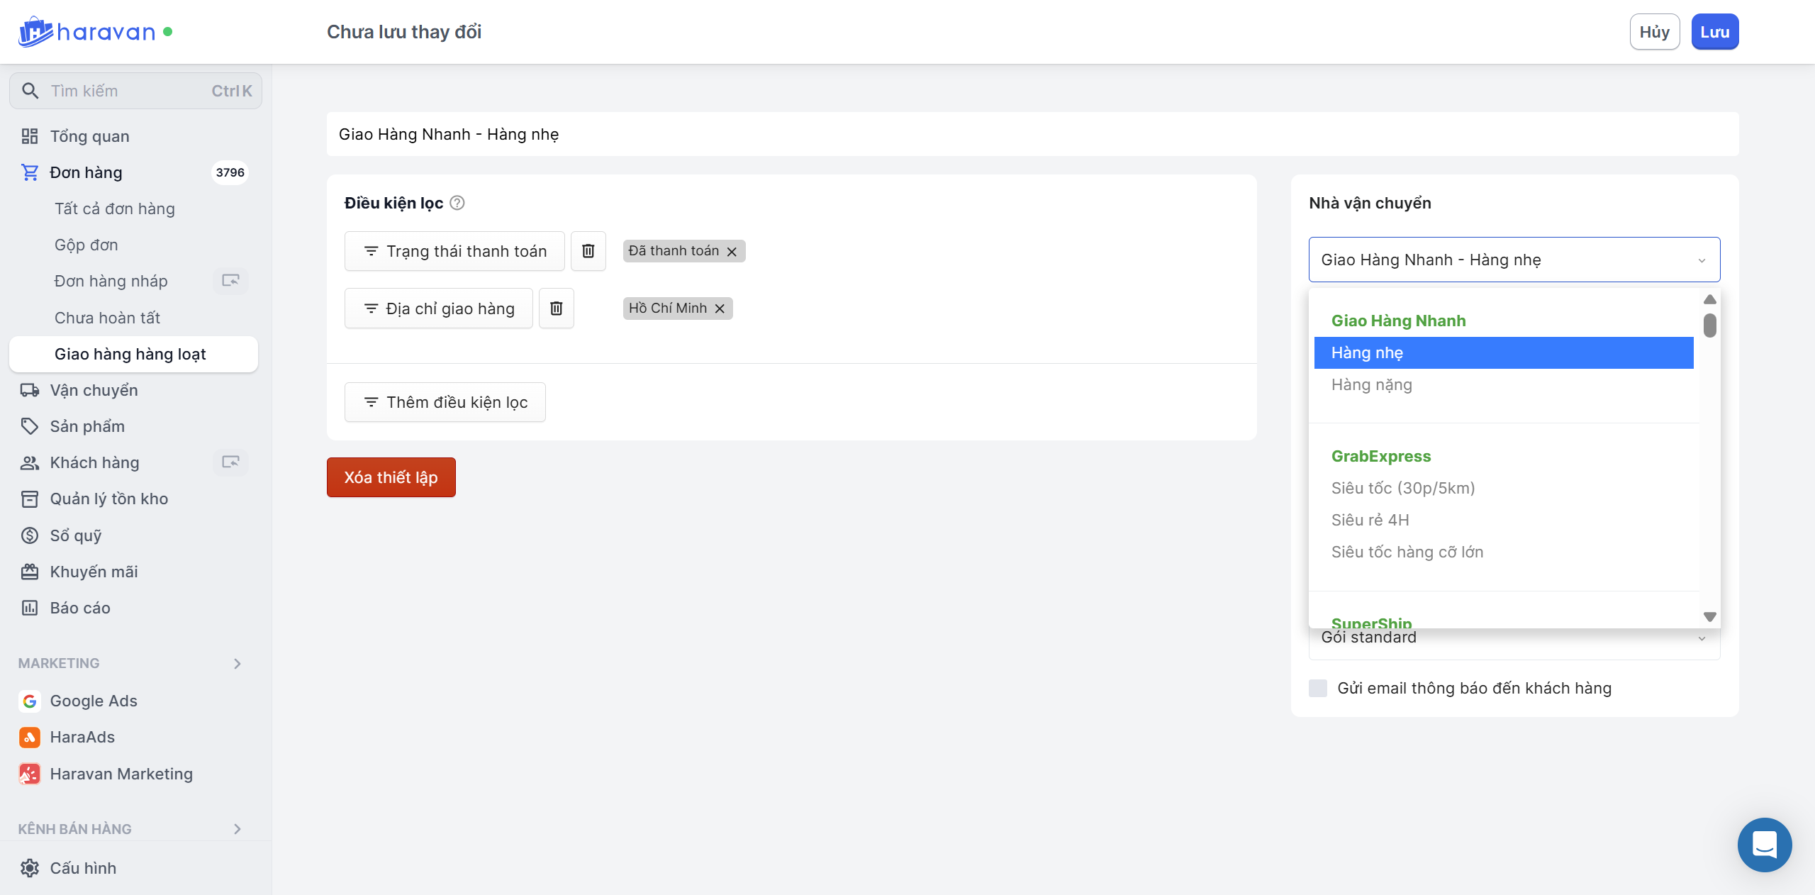The width and height of the screenshot is (1815, 895).
Task: Click the Lưu save button
Action: point(1714,32)
